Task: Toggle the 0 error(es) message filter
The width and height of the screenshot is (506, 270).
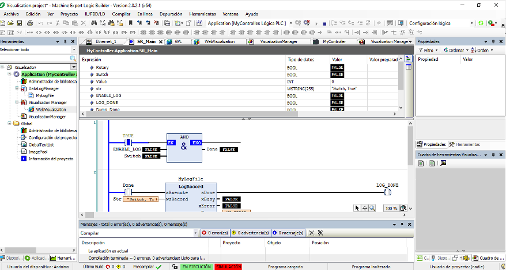Action: click(214, 233)
